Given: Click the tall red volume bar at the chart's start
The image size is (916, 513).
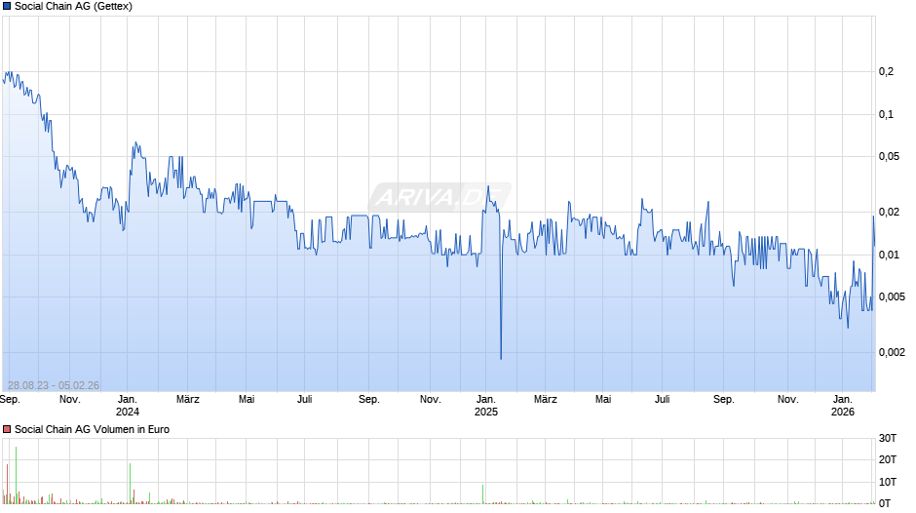Looking at the screenshot, I should pos(7,484).
